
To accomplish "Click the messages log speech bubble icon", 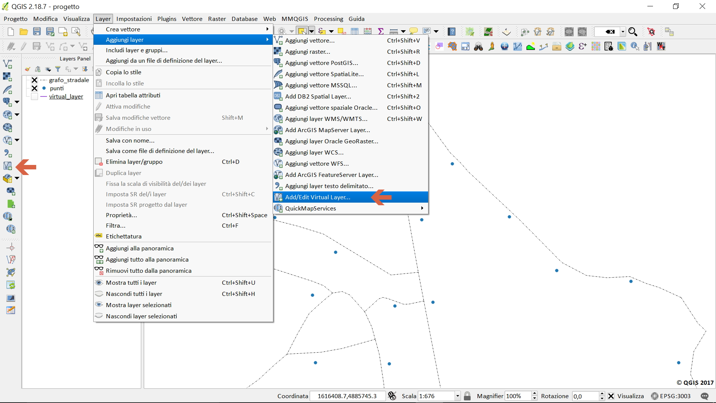I will (x=704, y=396).
